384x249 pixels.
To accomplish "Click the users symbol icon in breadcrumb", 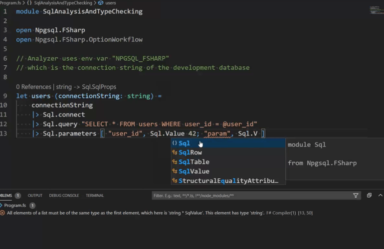I will (x=101, y=3).
